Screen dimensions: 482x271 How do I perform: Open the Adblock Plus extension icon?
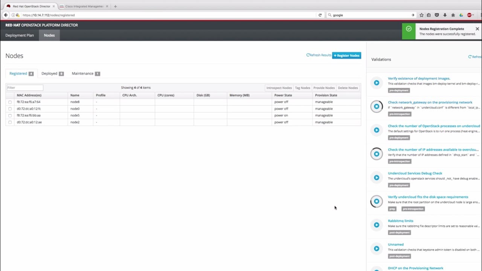point(469,15)
